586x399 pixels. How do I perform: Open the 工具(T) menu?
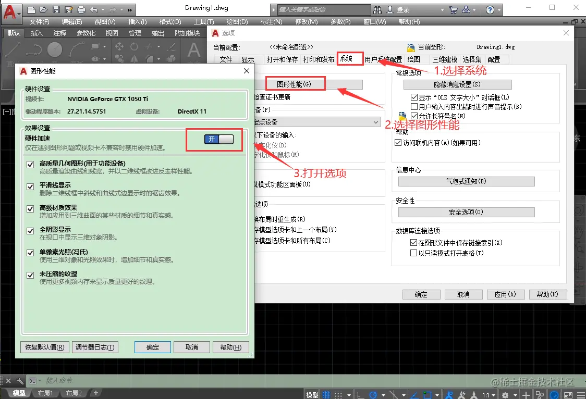pos(204,22)
